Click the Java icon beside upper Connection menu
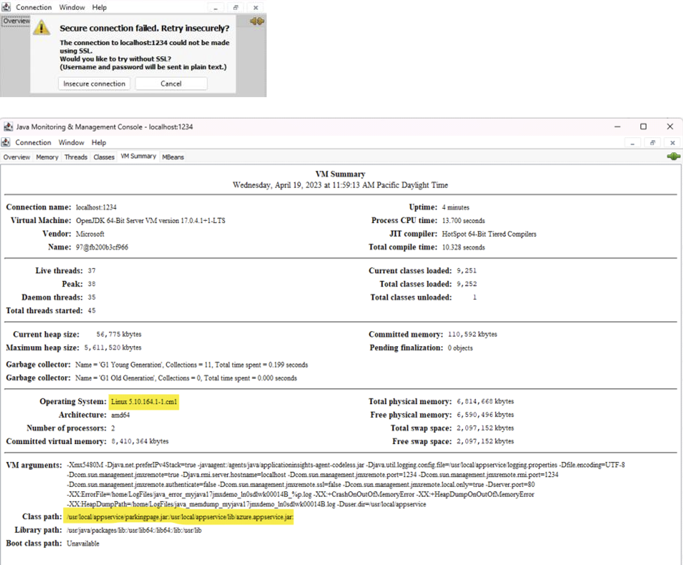This screenshot has width=683, height=565. coord(6,7)
